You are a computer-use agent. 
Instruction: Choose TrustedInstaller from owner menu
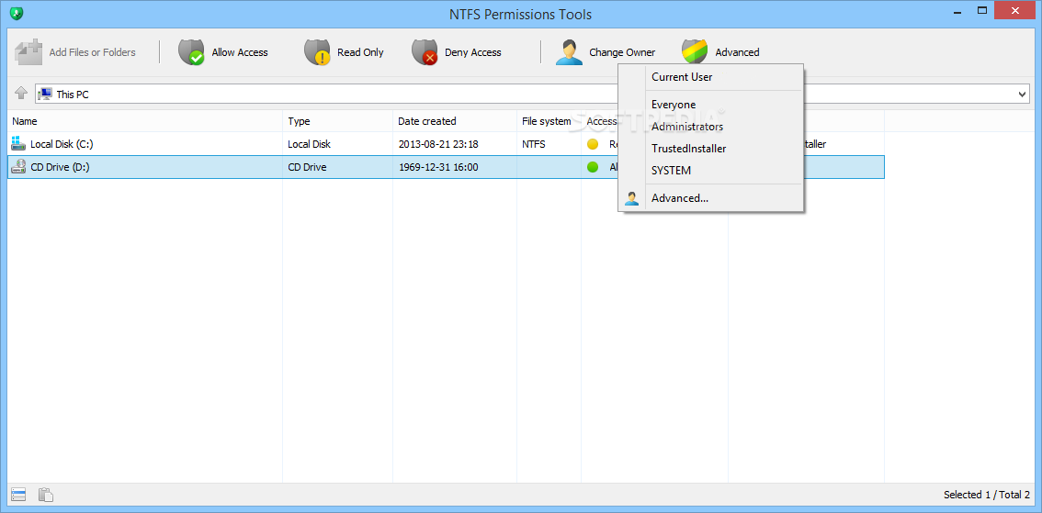point(688,149)
